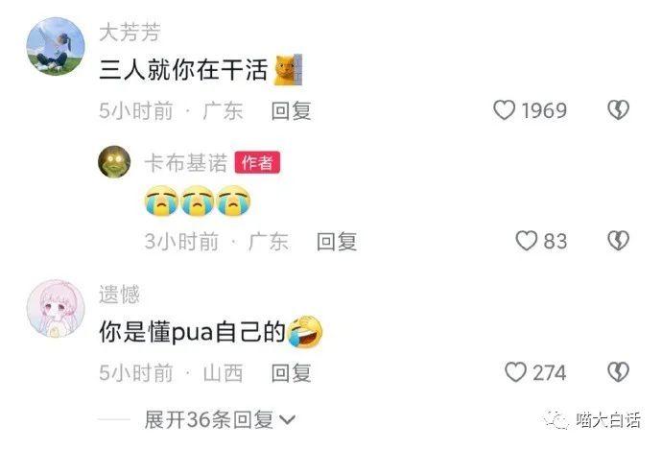Open username 大芳芳
Viewport: 662px width, 449px height.
point(130,33)
